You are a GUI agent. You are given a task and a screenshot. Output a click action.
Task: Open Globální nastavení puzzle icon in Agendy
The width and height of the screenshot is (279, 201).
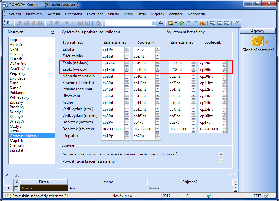(258, 41)
